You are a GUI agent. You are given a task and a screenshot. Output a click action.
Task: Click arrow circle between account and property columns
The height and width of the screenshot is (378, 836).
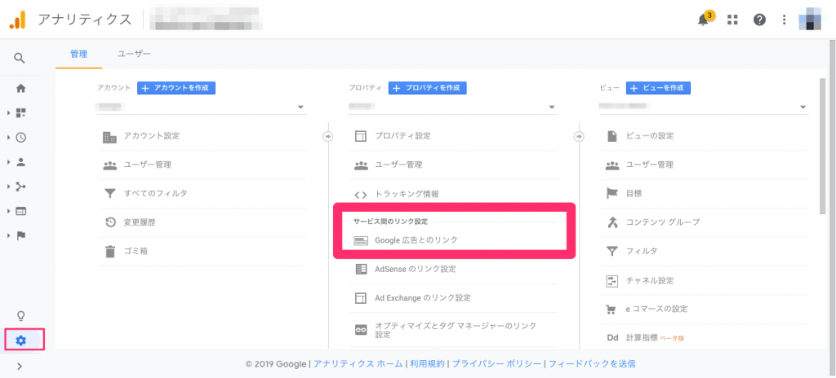(x=327, y=136)
